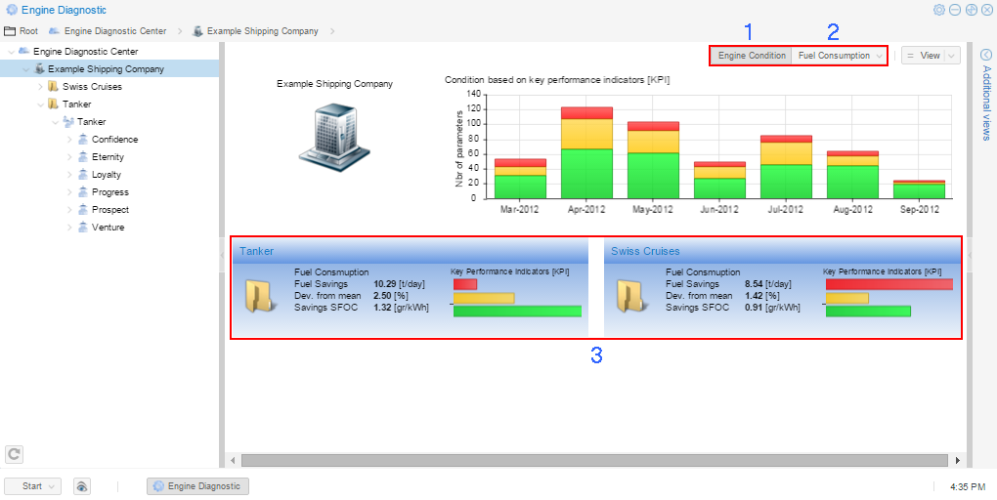The width and height of the screenshot is (997, 500).
Task: Click the Tanker red KPI bar
Action: pyautogui.click(x=465, y=284)
